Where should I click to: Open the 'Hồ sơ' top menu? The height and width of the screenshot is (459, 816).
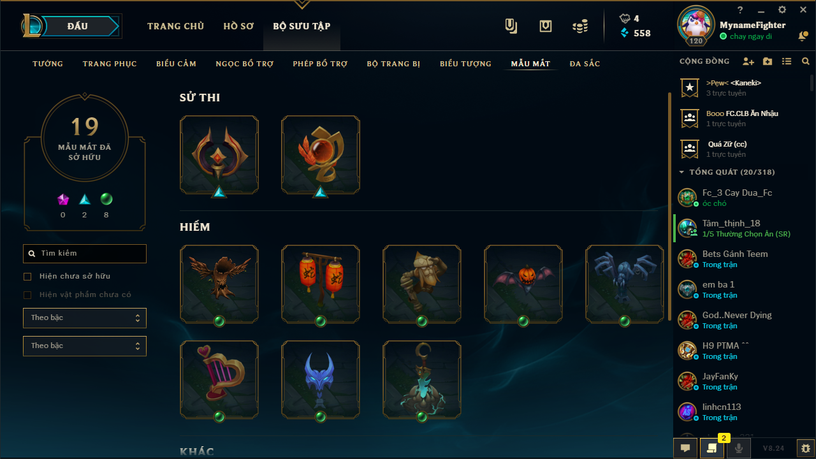coord(238,26)
